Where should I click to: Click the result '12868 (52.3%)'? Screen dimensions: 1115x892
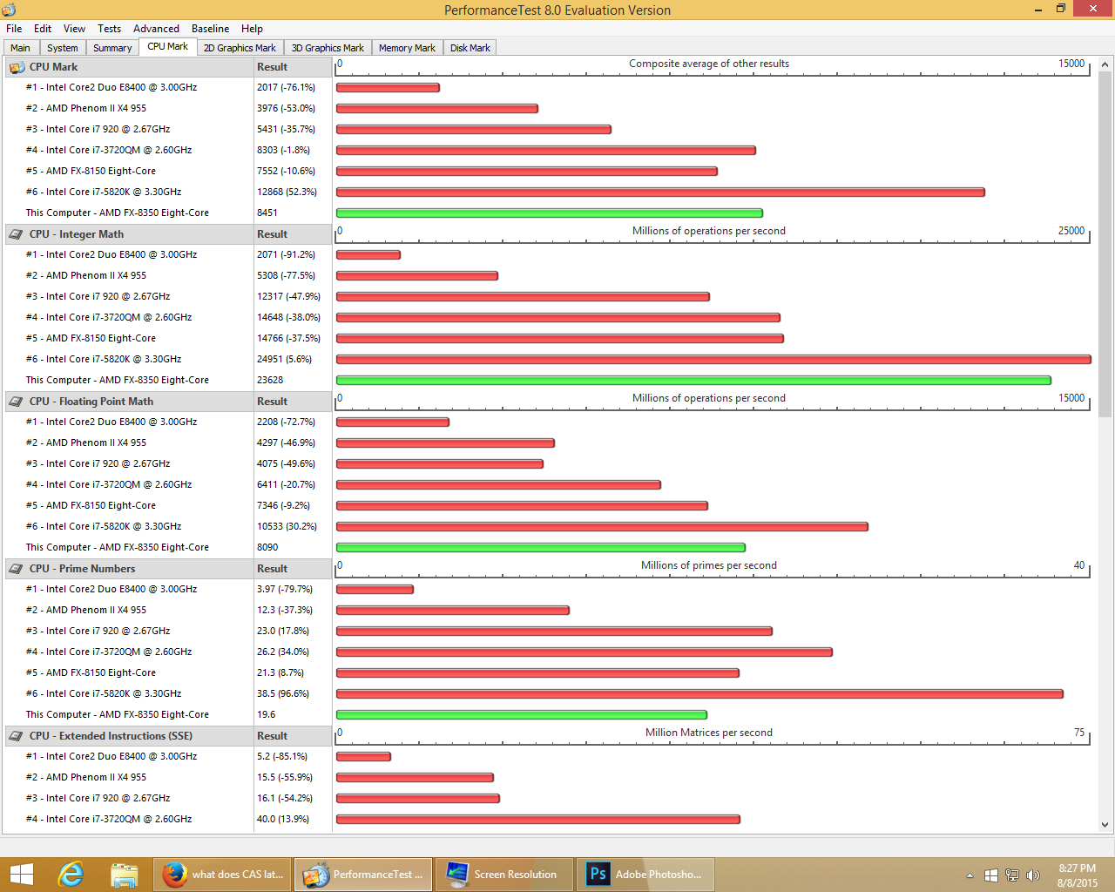(287, 192)
